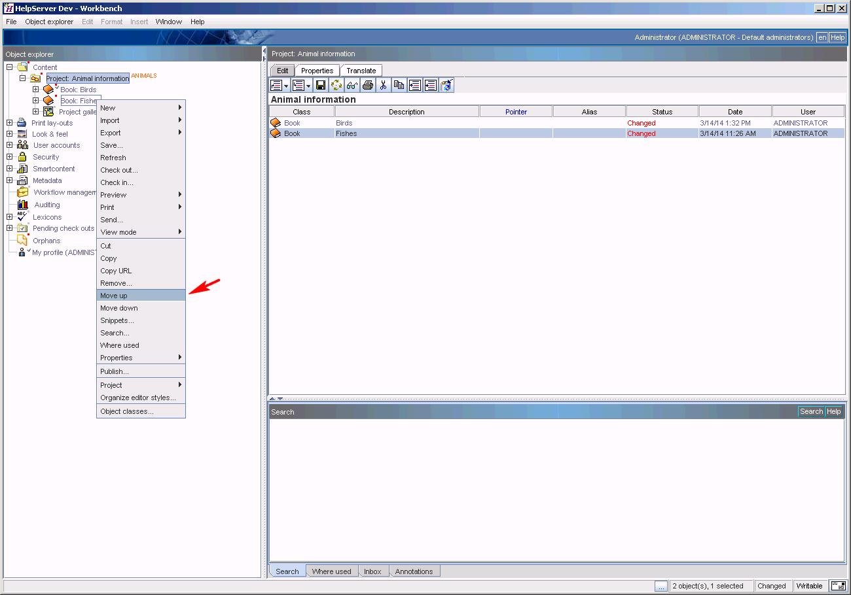Click the Cut scissors toolbar icon
This screenshot has width=851, height=595.
384,85
